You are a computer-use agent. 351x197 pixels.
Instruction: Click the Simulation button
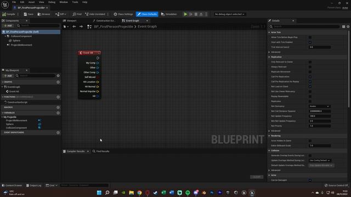point(169,14)
